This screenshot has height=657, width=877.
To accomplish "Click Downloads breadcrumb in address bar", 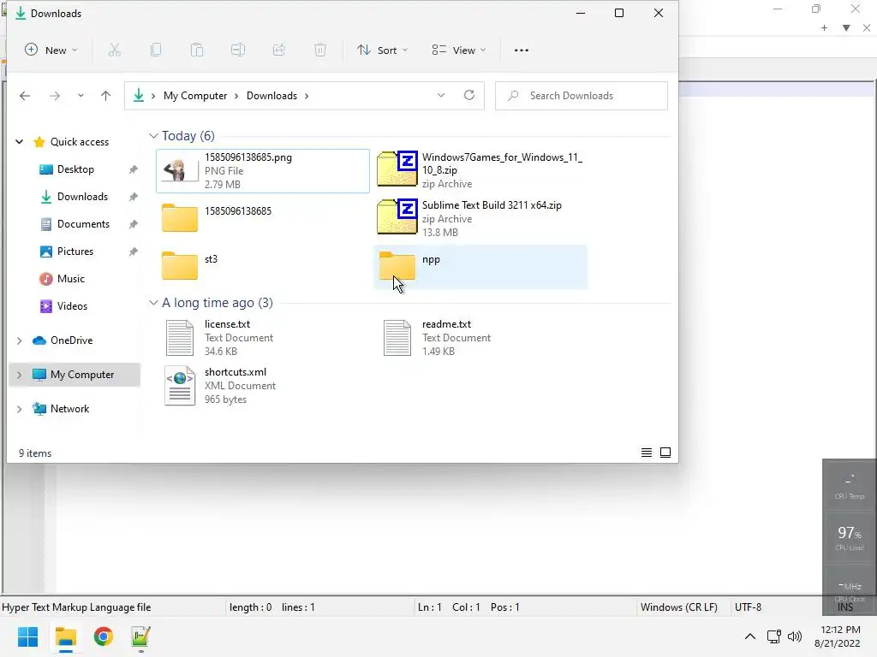I will (271, 96).
